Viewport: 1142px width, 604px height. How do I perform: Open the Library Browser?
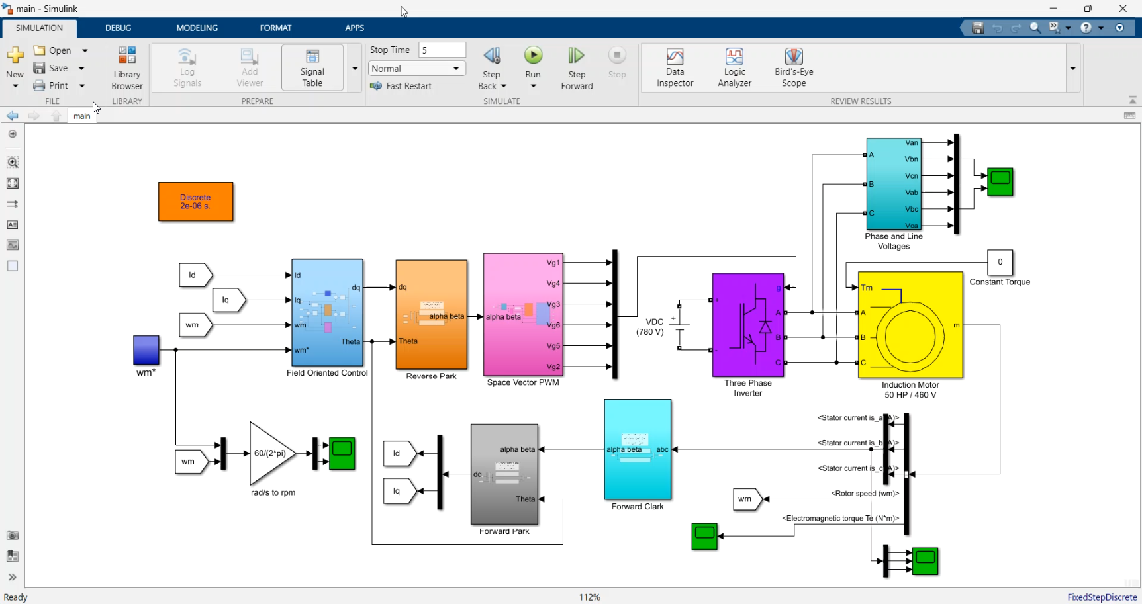(127, 68)
